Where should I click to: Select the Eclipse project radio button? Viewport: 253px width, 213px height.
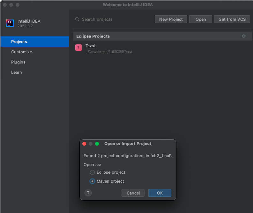coord(92,172)
